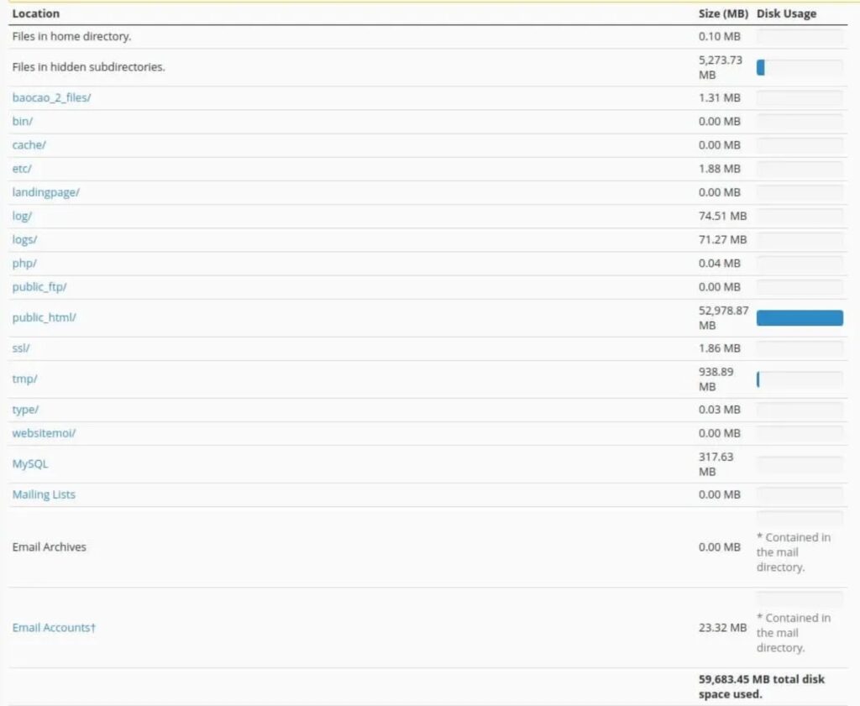The image size is (860, 706).
Task: Click the MySQL usage link
Action: (x=29, y=463)
